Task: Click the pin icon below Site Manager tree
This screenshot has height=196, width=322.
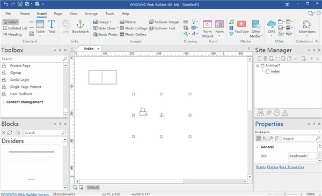Action: [269, 113]
